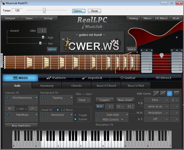Viewport: 184px width, 150px height.
Task: Select the fourth Velo Curve icon
Action: pos(176,93)
